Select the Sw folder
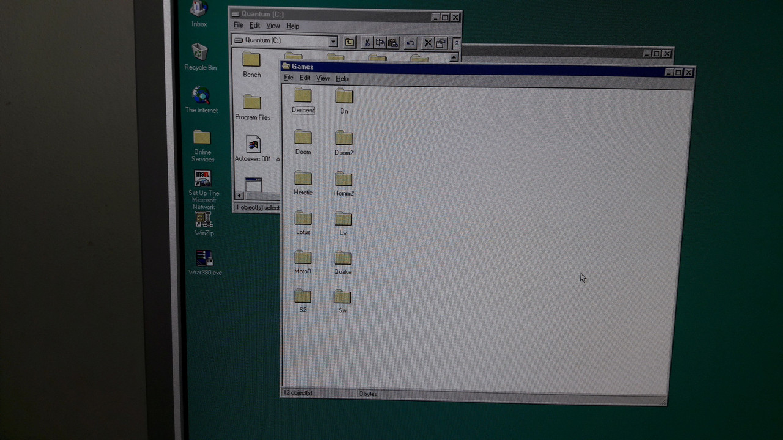Viewport: 783px width, 440px height. tap(343, 301)
